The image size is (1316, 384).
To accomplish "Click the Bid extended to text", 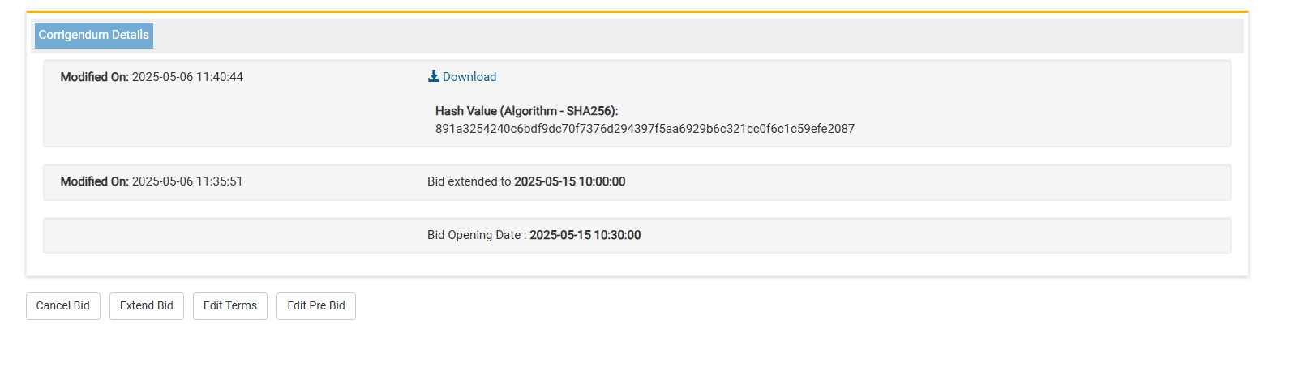I will coord(469,181).
